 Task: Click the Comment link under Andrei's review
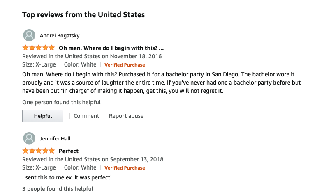(x=86, y=116)
